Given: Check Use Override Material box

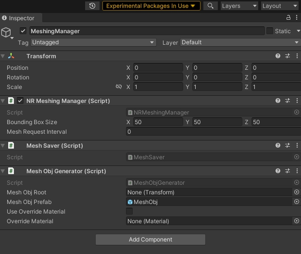Looking at the screenshot, I should click(129, 212).
